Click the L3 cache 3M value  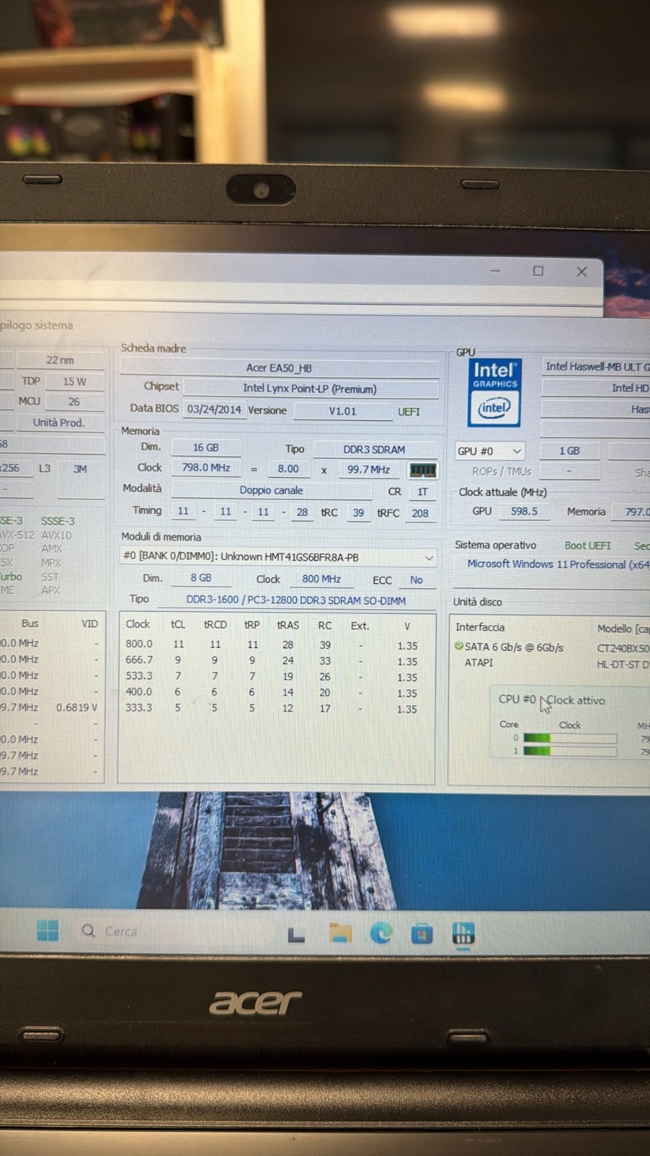80,469
